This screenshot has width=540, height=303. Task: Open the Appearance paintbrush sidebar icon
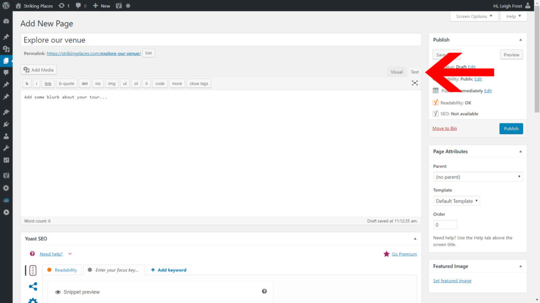(x=6, y=112)
